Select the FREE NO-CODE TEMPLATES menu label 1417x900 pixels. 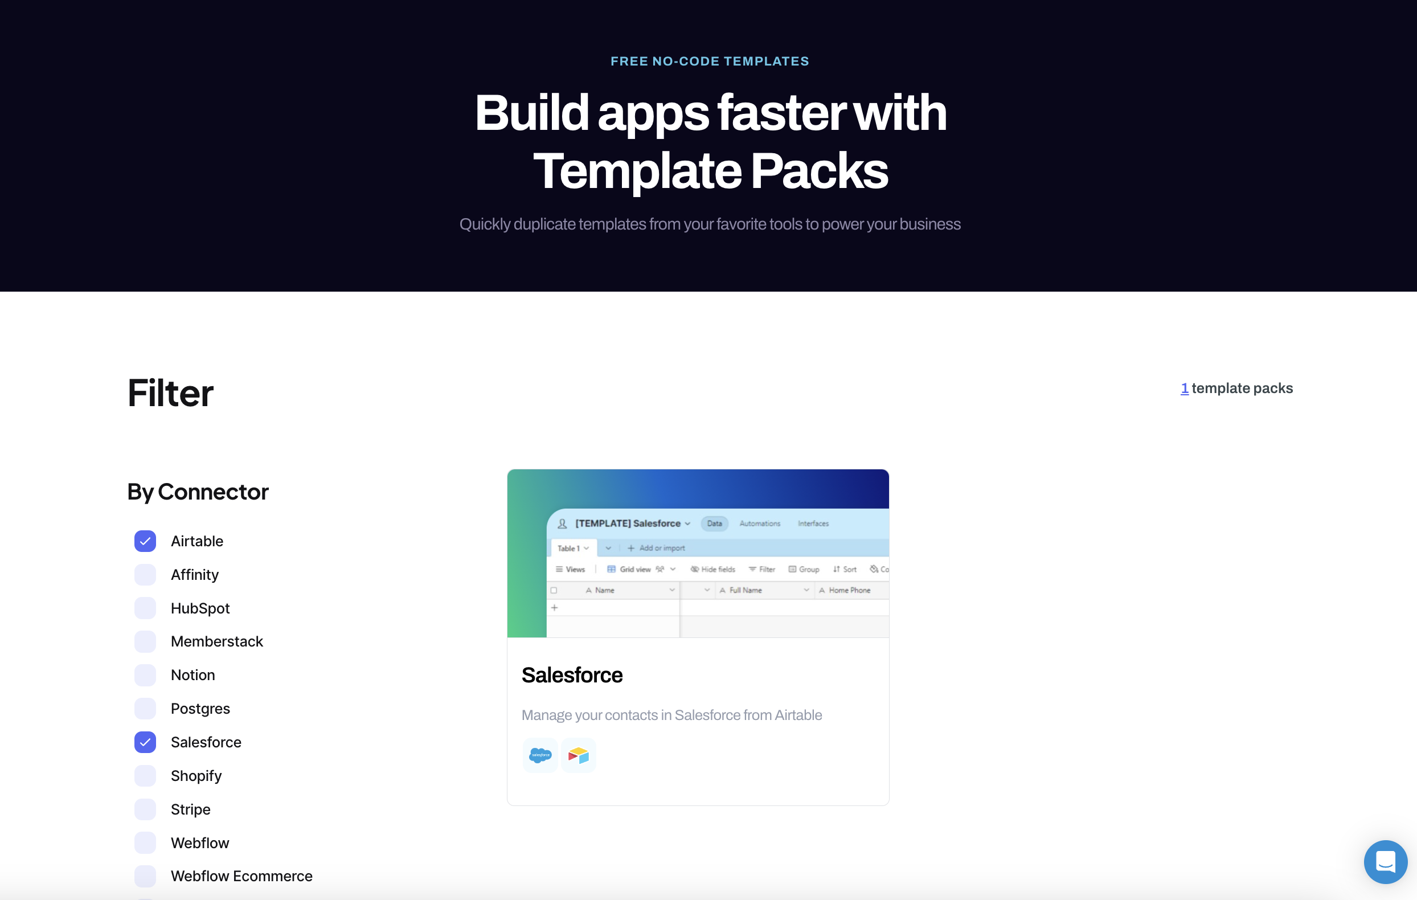pos(709,61)
